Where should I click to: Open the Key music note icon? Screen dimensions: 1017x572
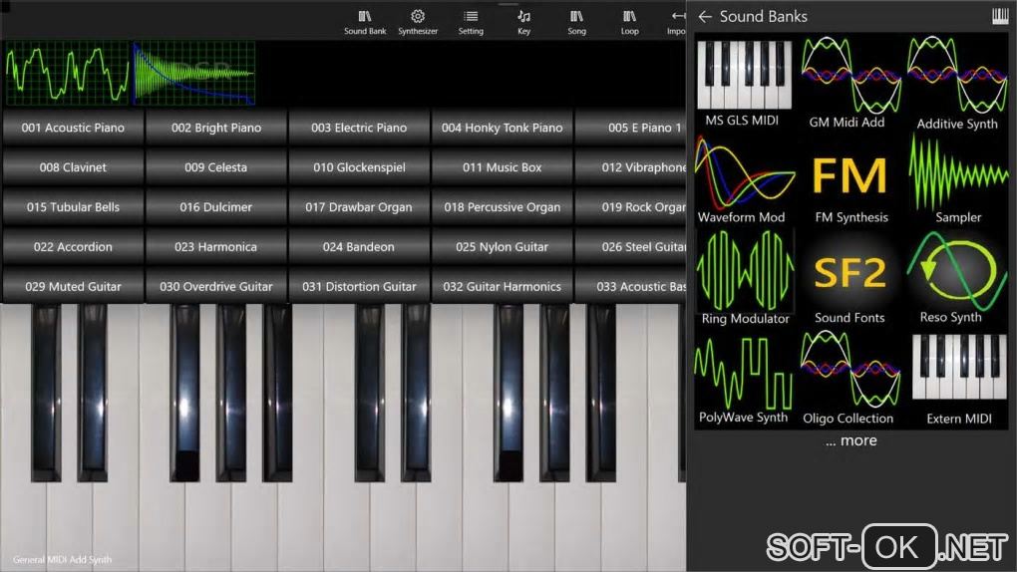(523, 22)
